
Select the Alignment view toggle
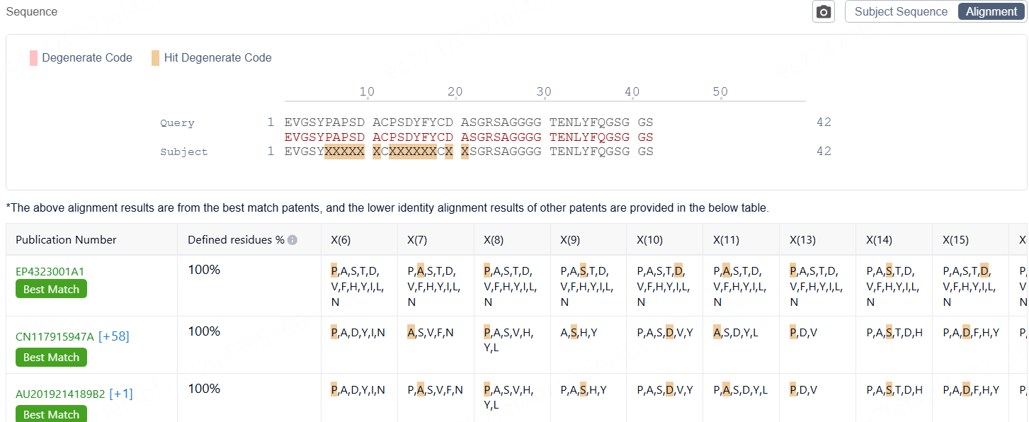tap(991, 12)
